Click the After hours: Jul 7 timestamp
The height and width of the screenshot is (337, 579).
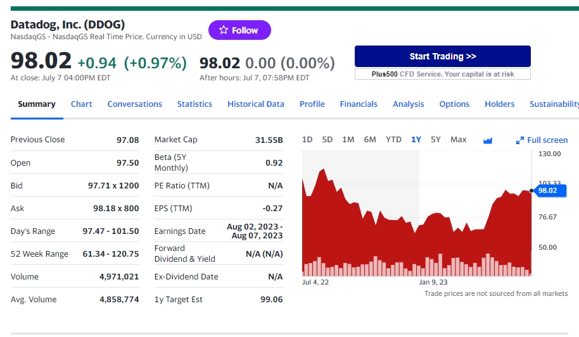(x=255, y=78)
